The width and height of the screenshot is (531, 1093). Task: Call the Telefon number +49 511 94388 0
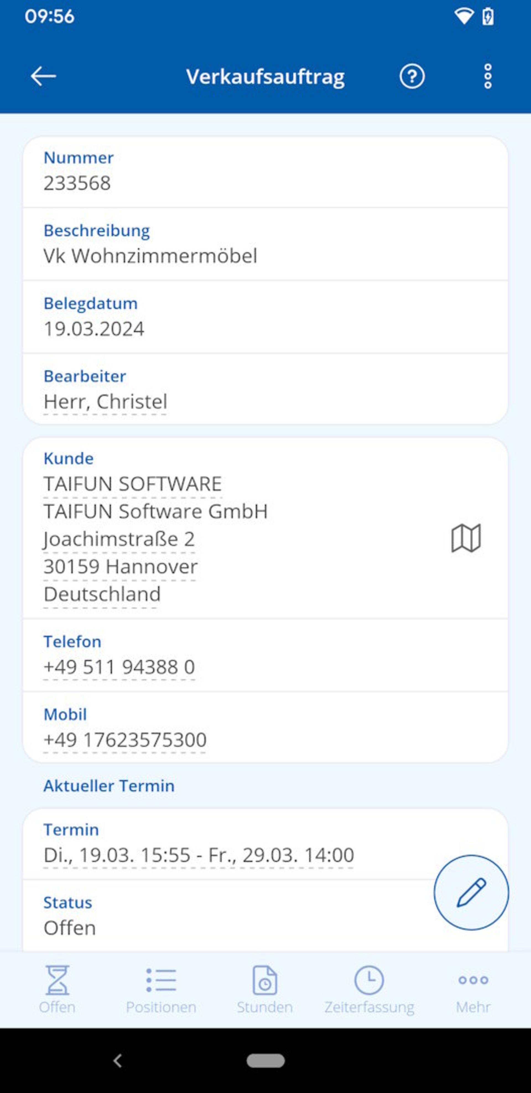pos(119,667)
